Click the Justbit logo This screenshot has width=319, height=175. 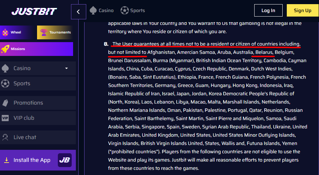(34, 12)
